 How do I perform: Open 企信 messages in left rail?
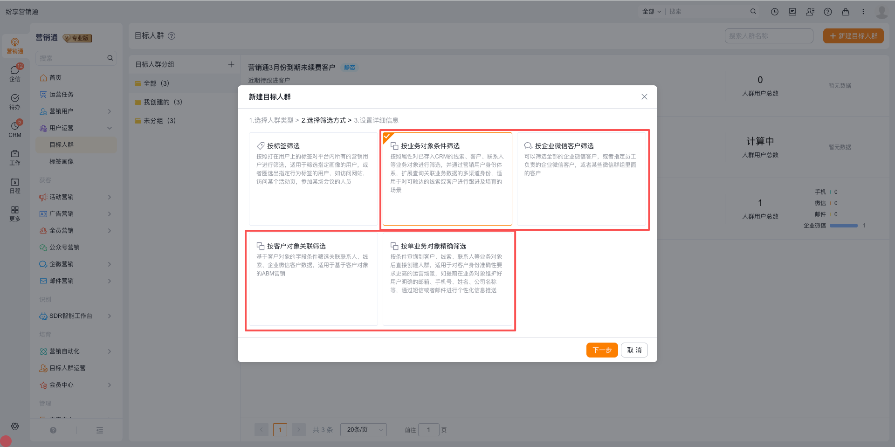[x=15, y=74]
